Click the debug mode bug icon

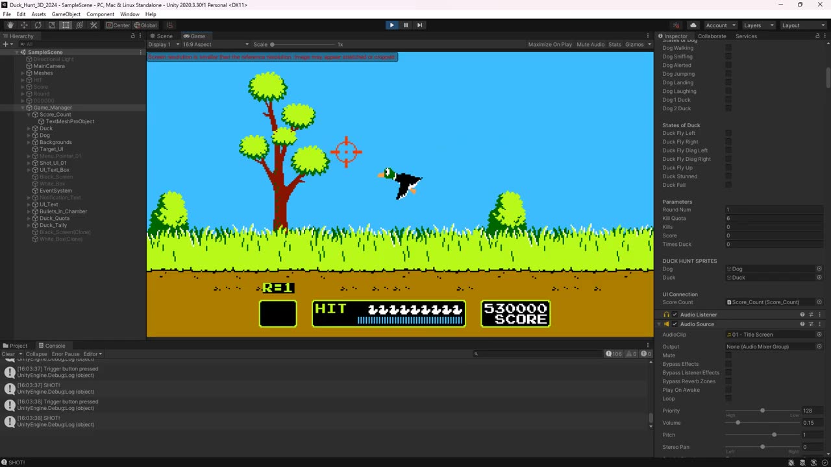coord(791,462)
